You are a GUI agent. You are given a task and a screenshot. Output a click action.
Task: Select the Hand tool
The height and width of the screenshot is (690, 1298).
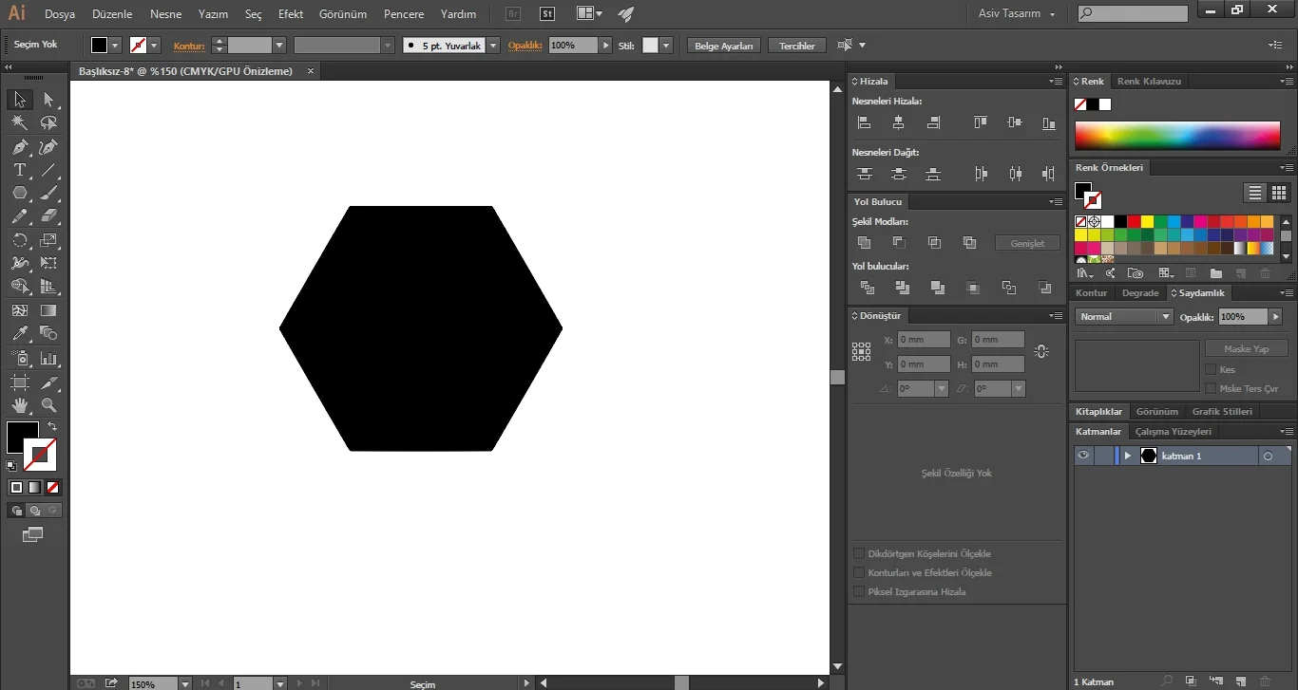pos(19,405)
